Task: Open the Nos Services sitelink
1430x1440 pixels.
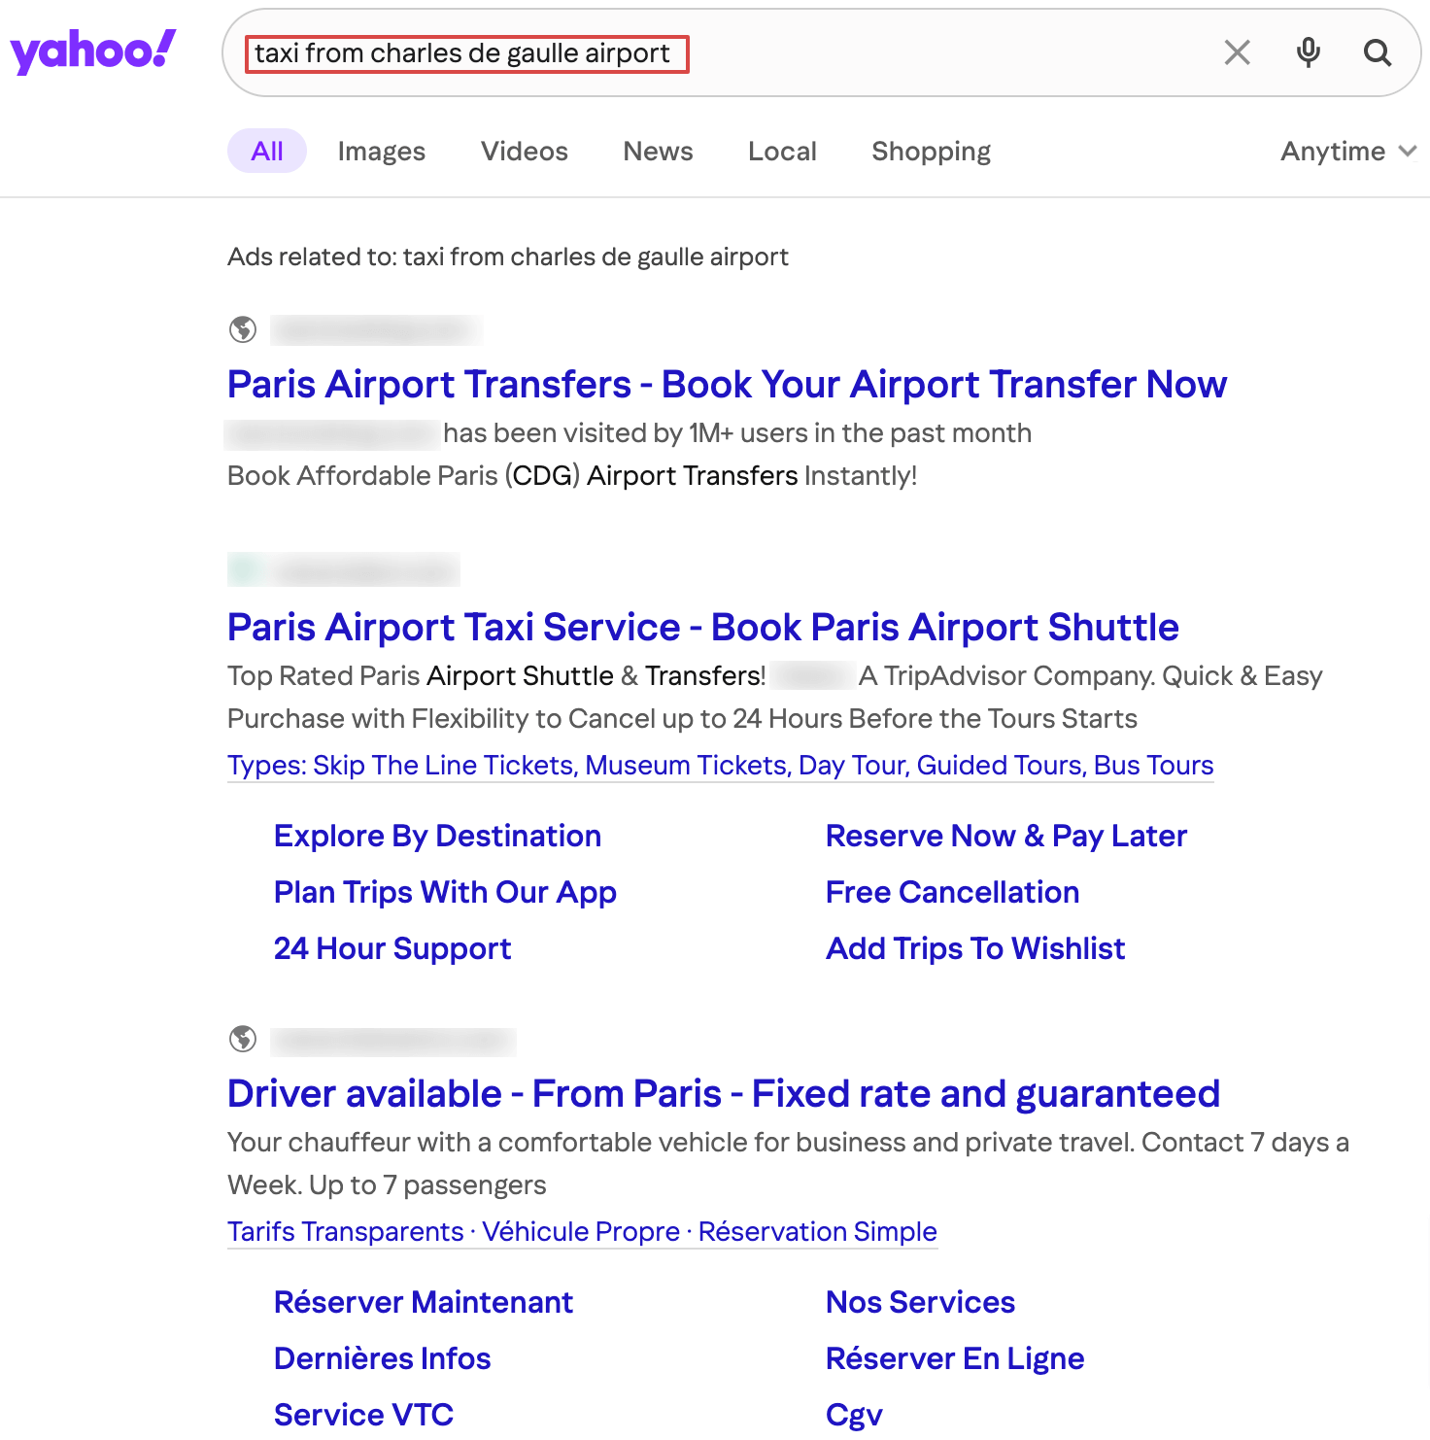Action: pyautogui.click(x=921, y=1302)
